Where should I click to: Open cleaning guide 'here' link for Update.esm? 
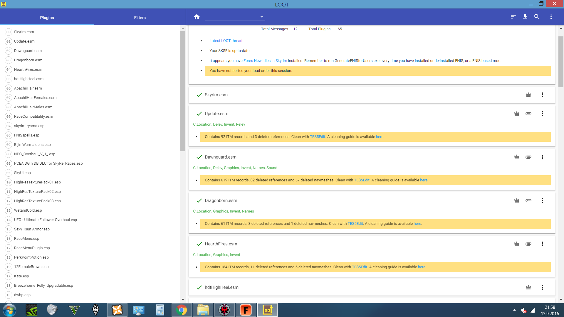click(x=380, y=137)
